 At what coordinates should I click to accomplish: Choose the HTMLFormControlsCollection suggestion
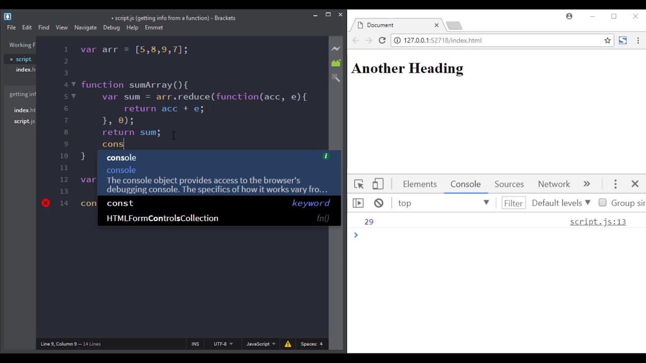click(x=219, y=218)
